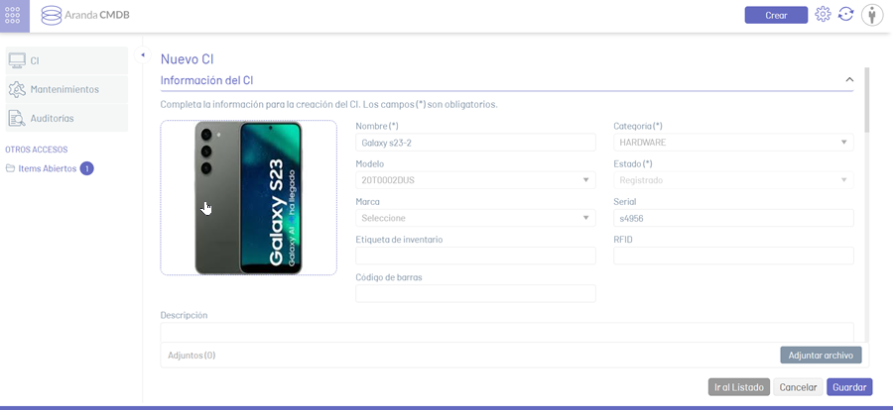The height and width of the screenshot is (410, 893).
Task: Click the Información del CI section title
Action: (206, 80)
